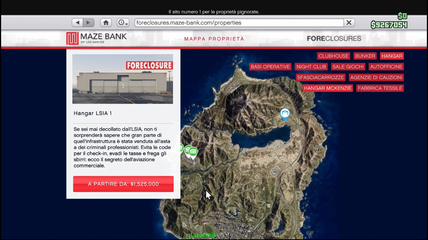This screenshot has width=428, height=240.
Task: Open the browsing history clock dropdown
Action: [x=123, y=23]
